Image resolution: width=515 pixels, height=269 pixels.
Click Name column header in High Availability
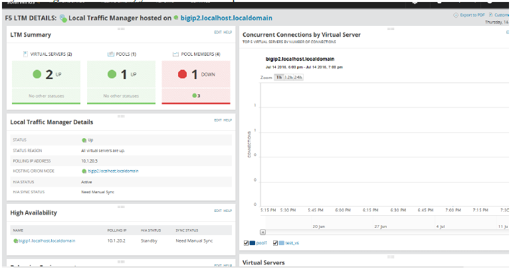tap(18, 230)
